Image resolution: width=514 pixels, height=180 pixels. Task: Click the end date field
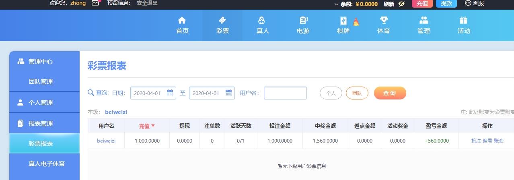(212, 93)
